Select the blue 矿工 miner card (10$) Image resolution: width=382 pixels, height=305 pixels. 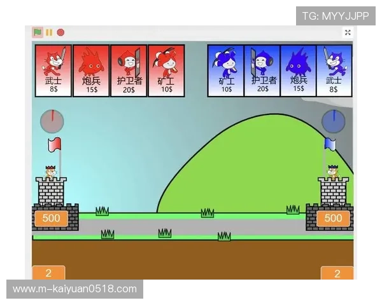tap(226, 70)
